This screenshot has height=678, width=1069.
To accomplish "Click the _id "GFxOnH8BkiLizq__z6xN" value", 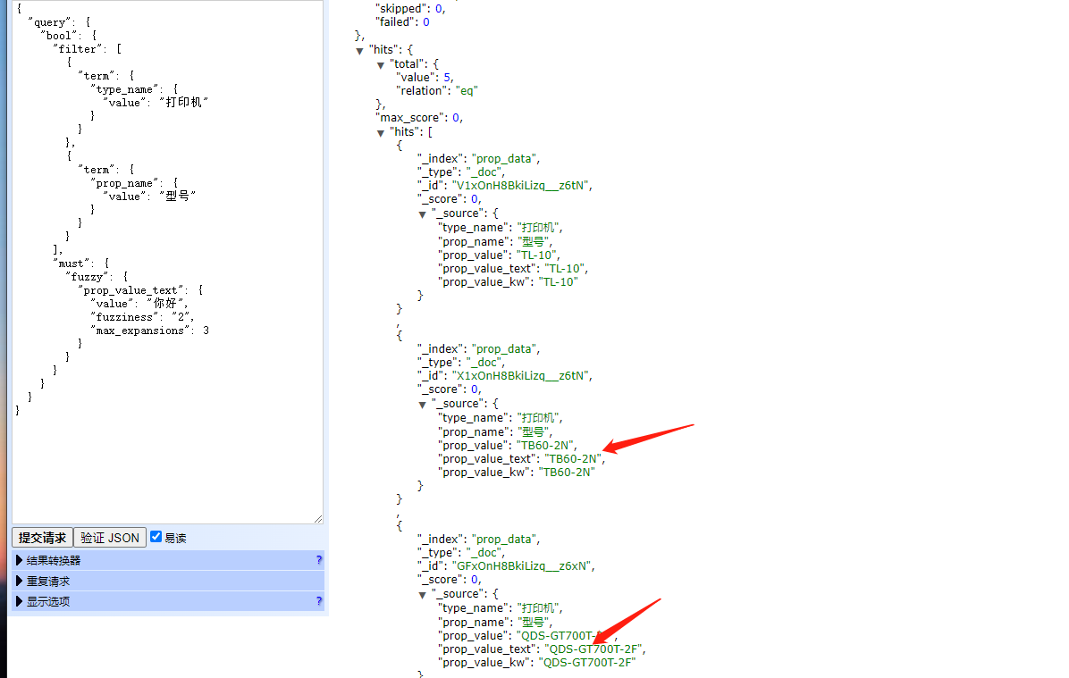I will tap(522, 565).
